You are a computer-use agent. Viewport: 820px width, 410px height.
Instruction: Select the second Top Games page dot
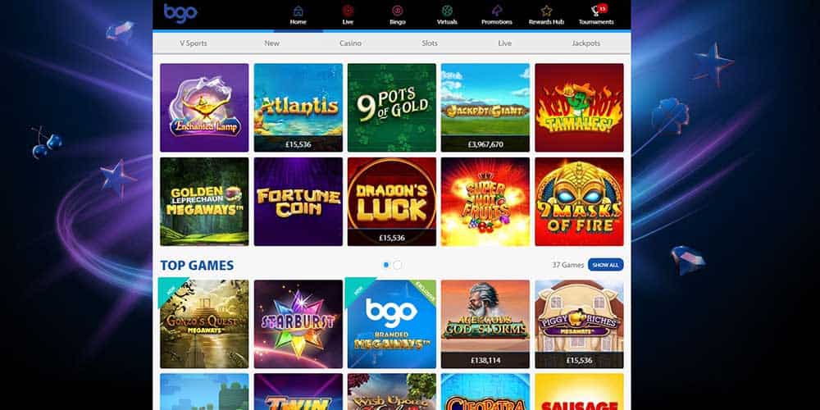tap(398, 265)
